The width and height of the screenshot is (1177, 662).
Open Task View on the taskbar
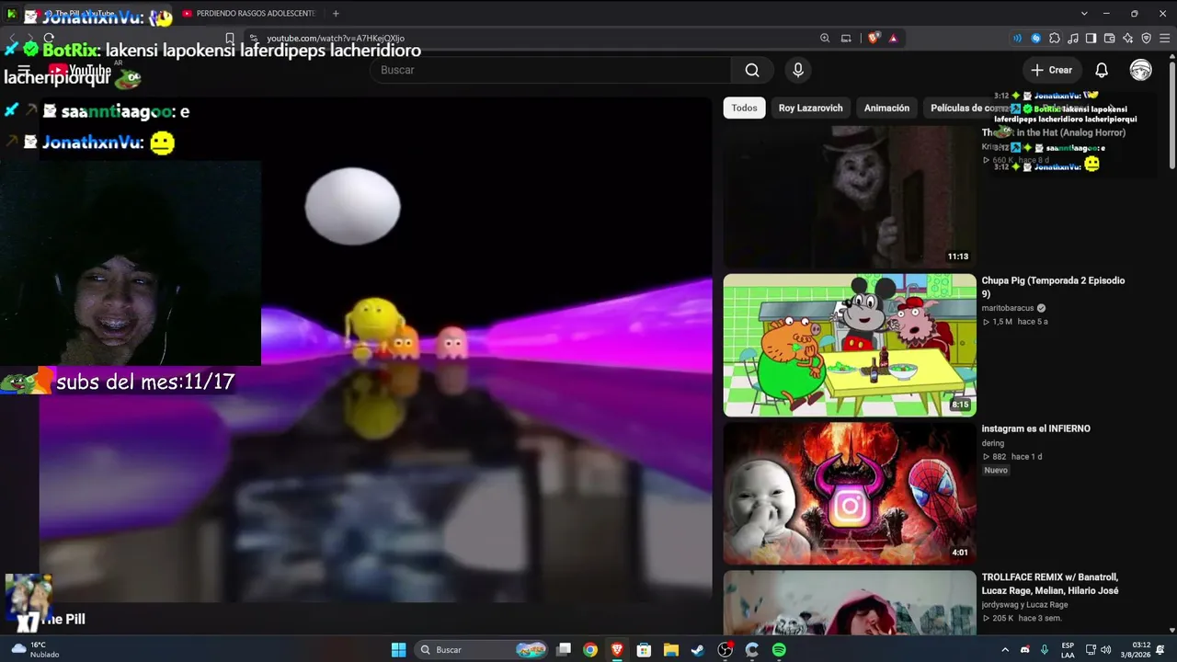click(564, 650)
